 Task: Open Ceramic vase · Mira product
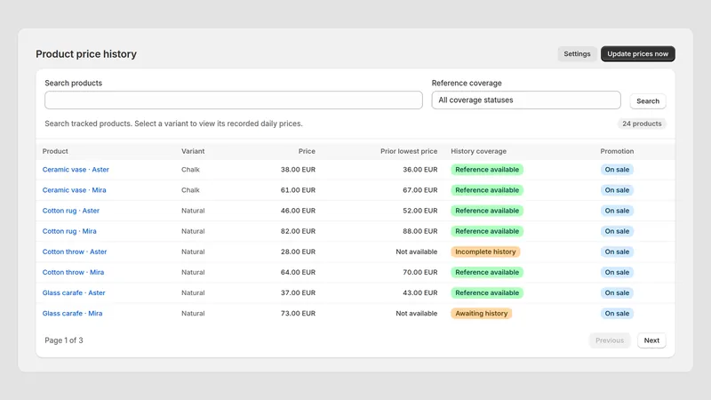(75, 190)
